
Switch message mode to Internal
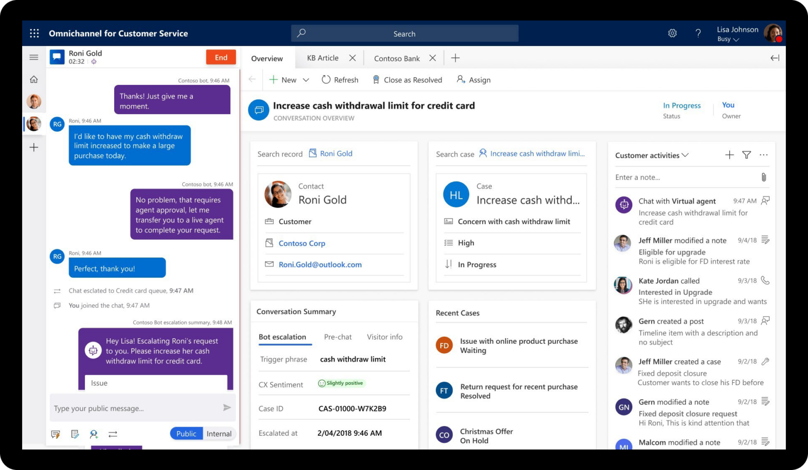[x=219, y=434]
